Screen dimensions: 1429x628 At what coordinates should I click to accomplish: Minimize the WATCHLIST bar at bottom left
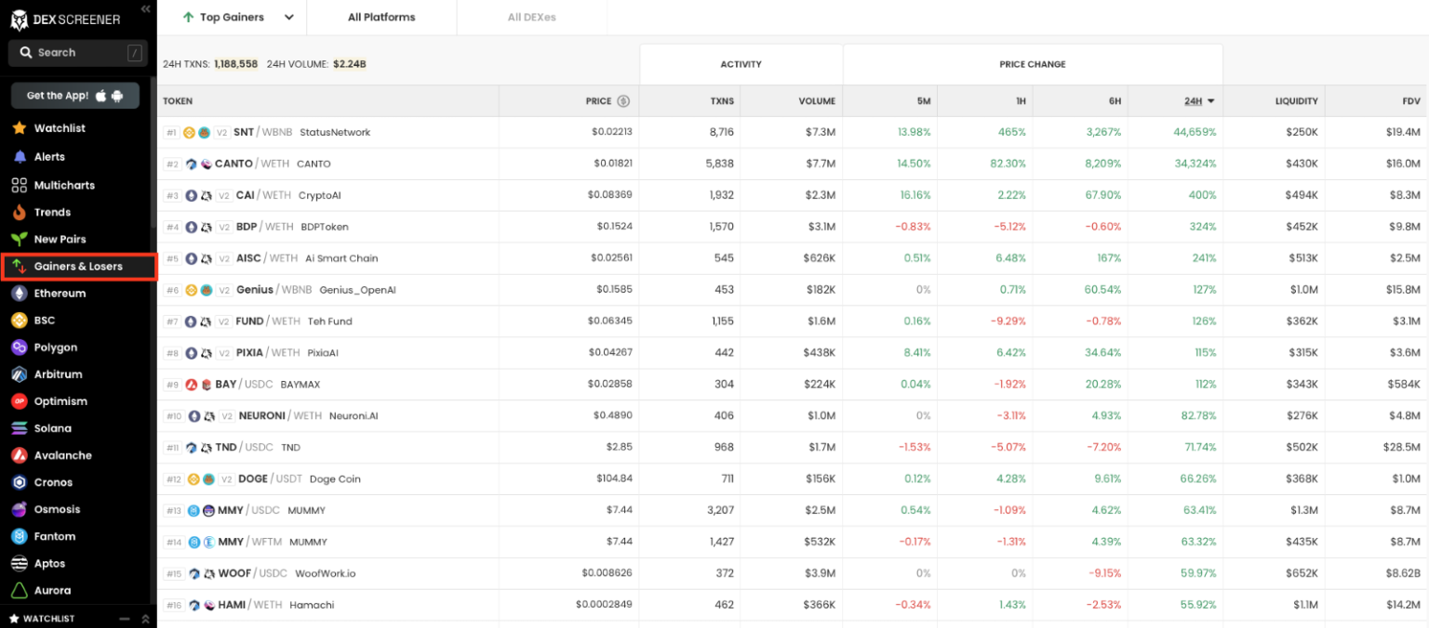tap(124, 618)
